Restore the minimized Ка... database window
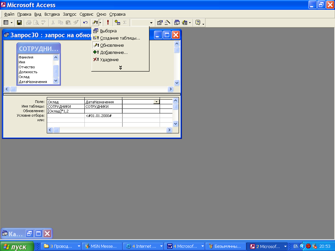 29,234
